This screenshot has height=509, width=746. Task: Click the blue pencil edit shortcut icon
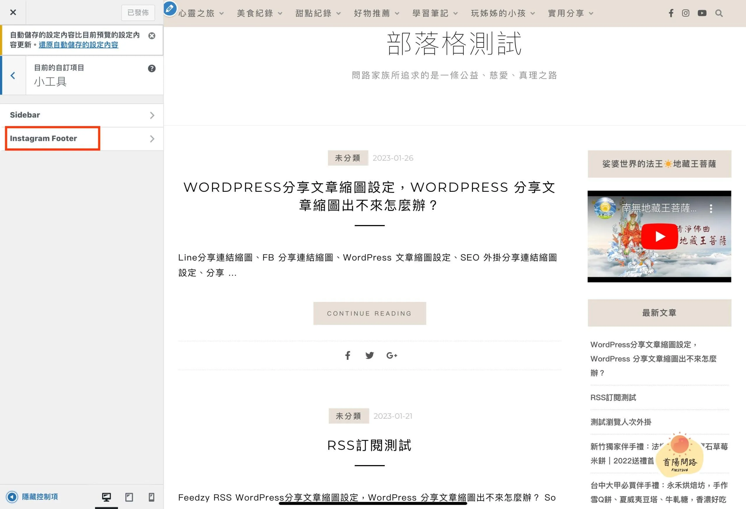[x=170, y=9]
